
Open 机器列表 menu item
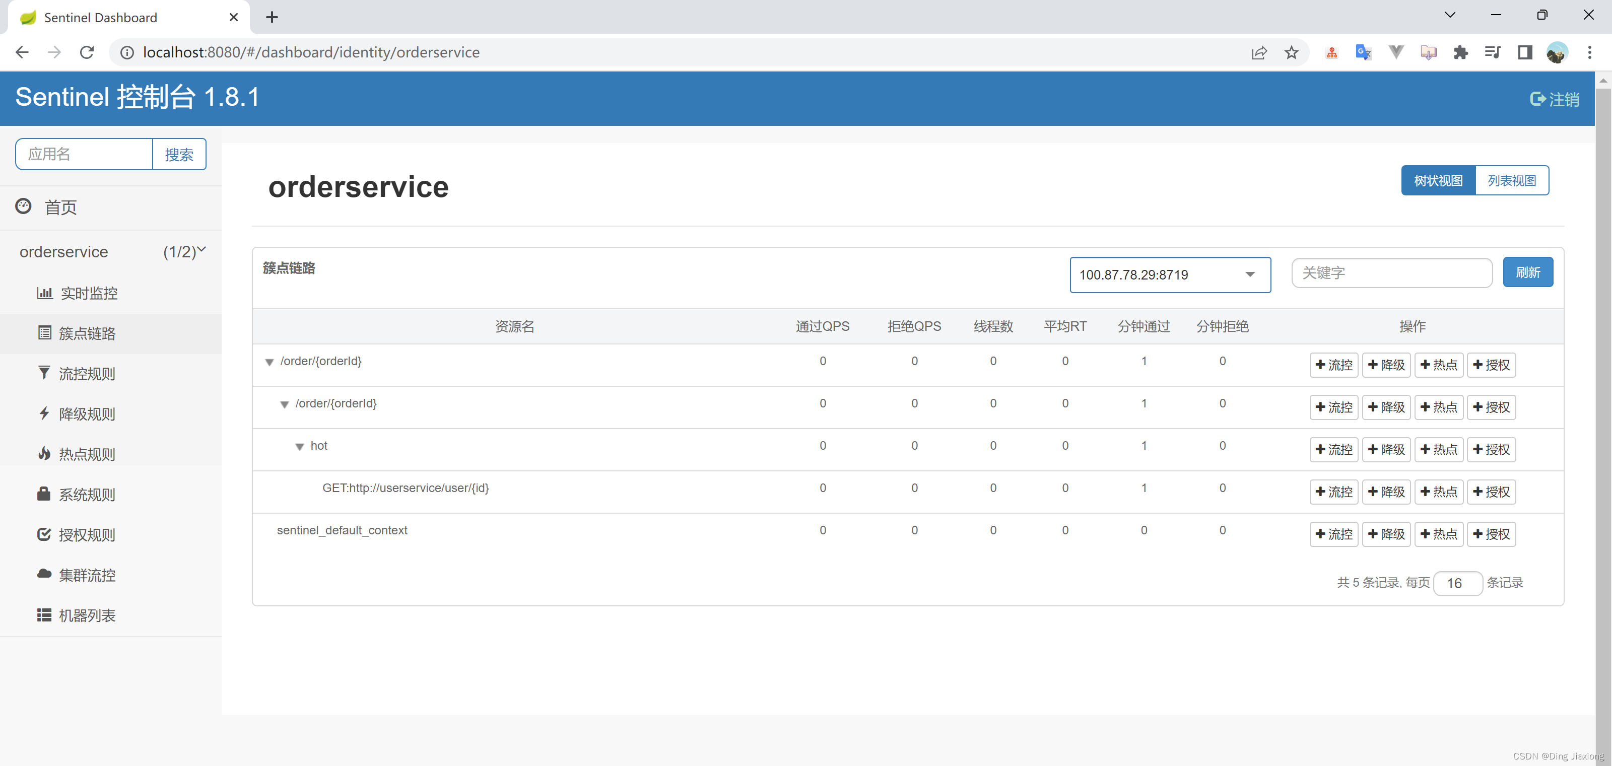point(87,616)
